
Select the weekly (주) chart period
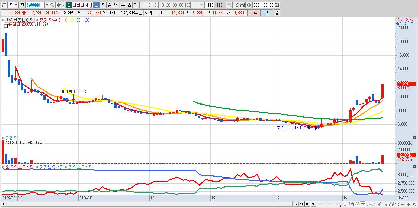tap(103, 5)
